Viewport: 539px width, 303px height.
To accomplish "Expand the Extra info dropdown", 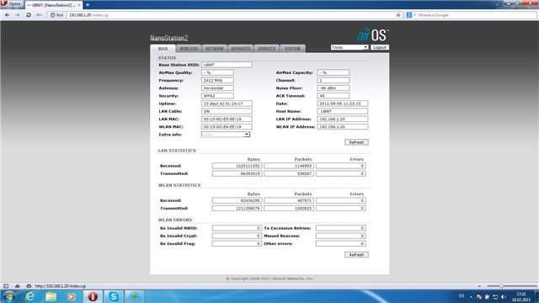I will (x=226, y=135).
